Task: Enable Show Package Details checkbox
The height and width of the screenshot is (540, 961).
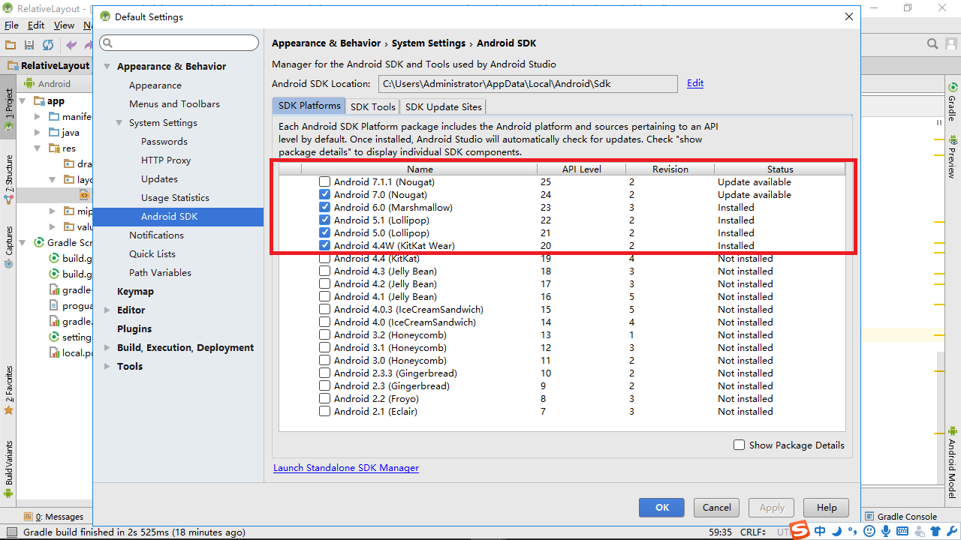Action: pos(740,445)
